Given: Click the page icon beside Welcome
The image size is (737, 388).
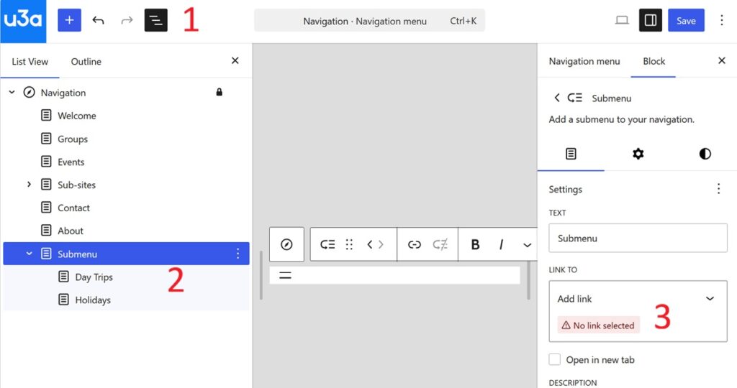Looking at the screenshot, I should (46, 116).
